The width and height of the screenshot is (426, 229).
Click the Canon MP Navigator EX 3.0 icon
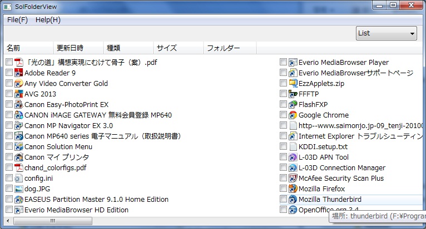(19, 125)
